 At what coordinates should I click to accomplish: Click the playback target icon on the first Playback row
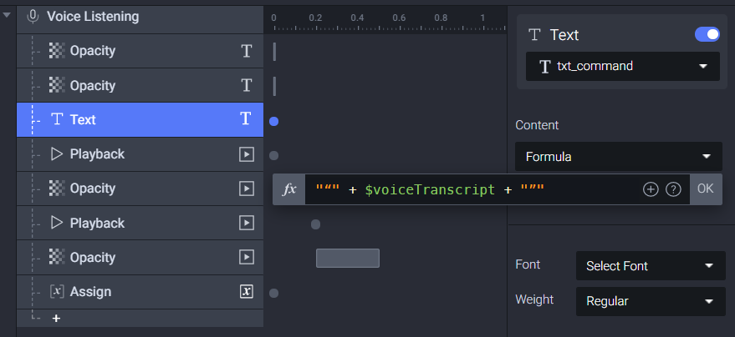[x=247, y=154]
